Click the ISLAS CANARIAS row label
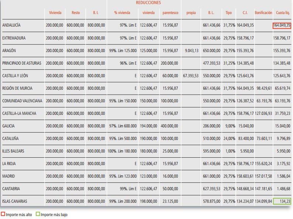 15,201
